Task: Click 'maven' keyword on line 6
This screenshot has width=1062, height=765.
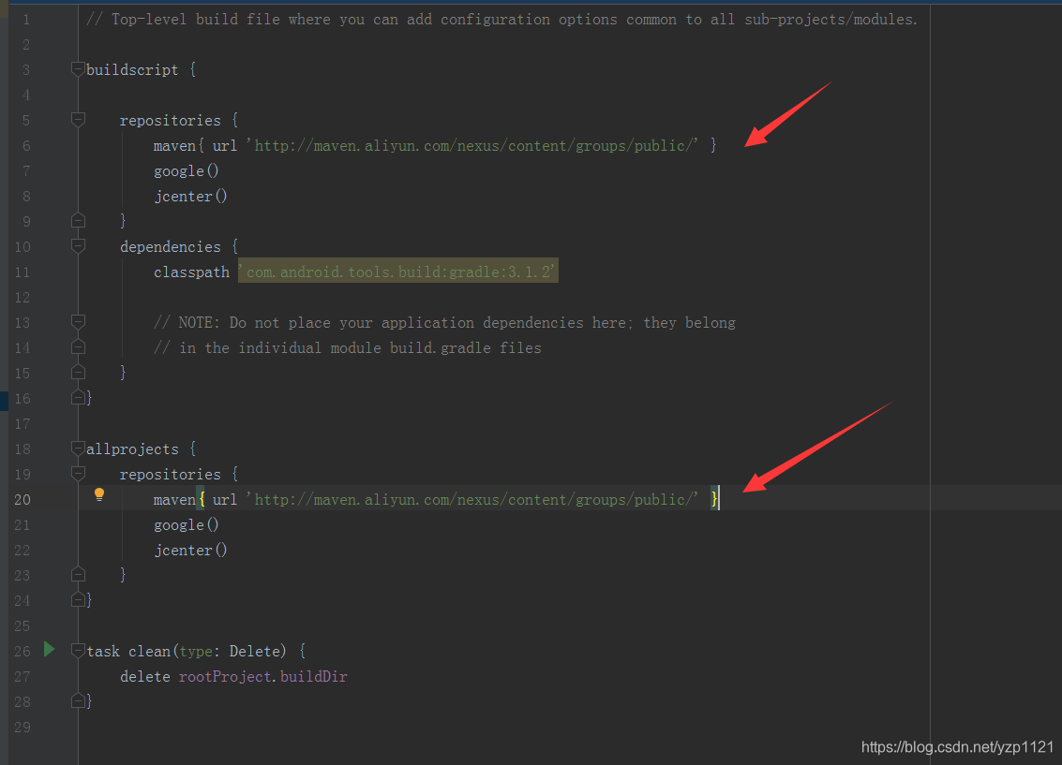Action: 174,145
